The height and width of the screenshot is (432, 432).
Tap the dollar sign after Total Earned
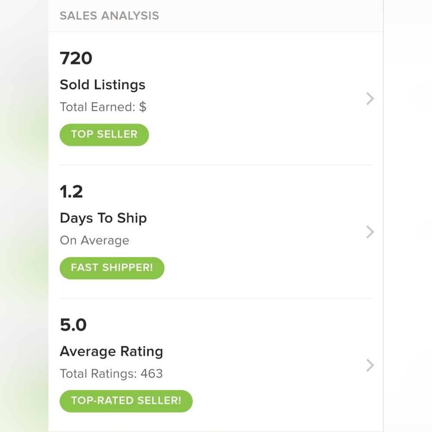pyautogui.click(x=143, y=107)
